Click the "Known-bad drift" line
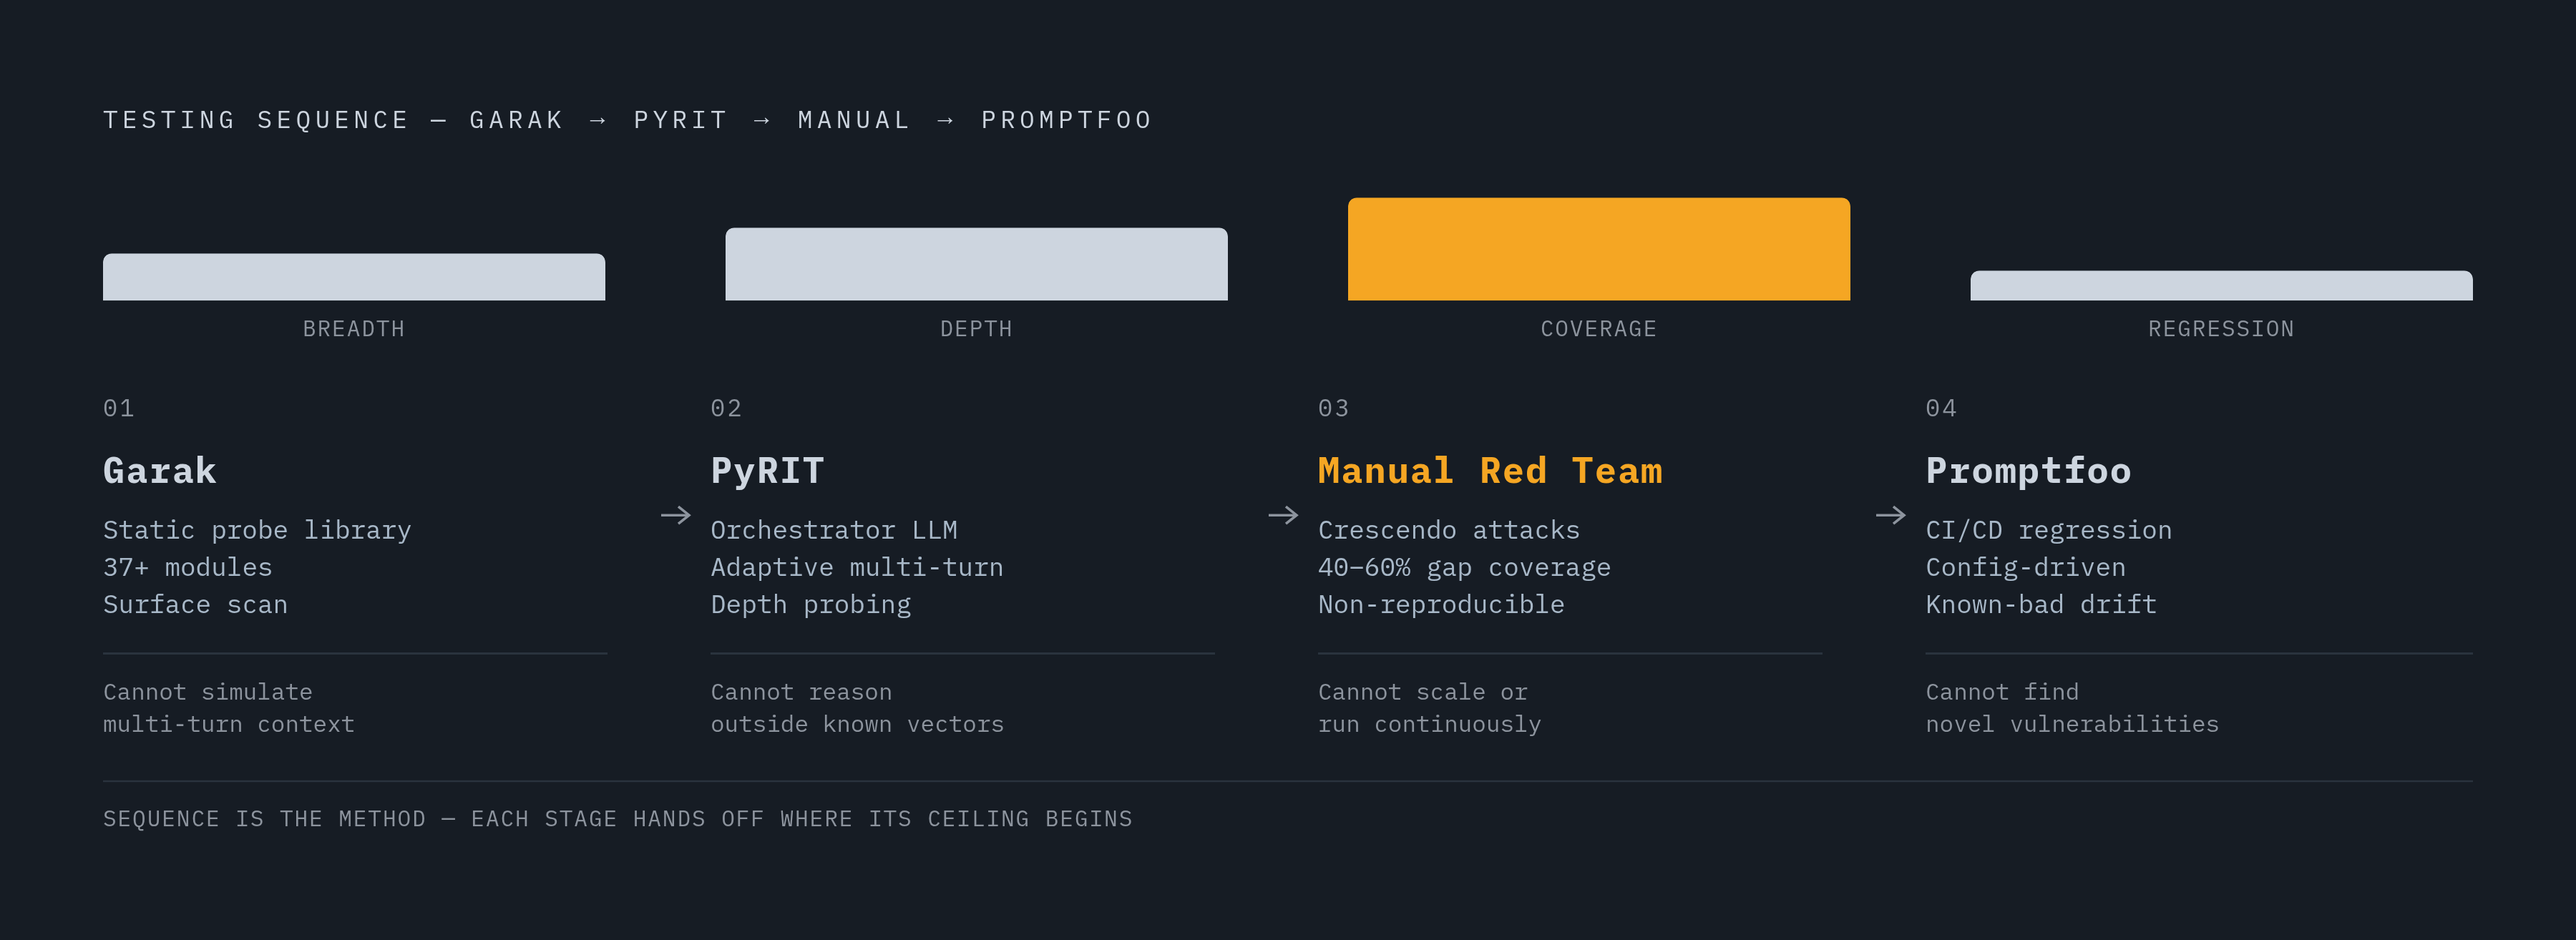 tap(2041, 604)
